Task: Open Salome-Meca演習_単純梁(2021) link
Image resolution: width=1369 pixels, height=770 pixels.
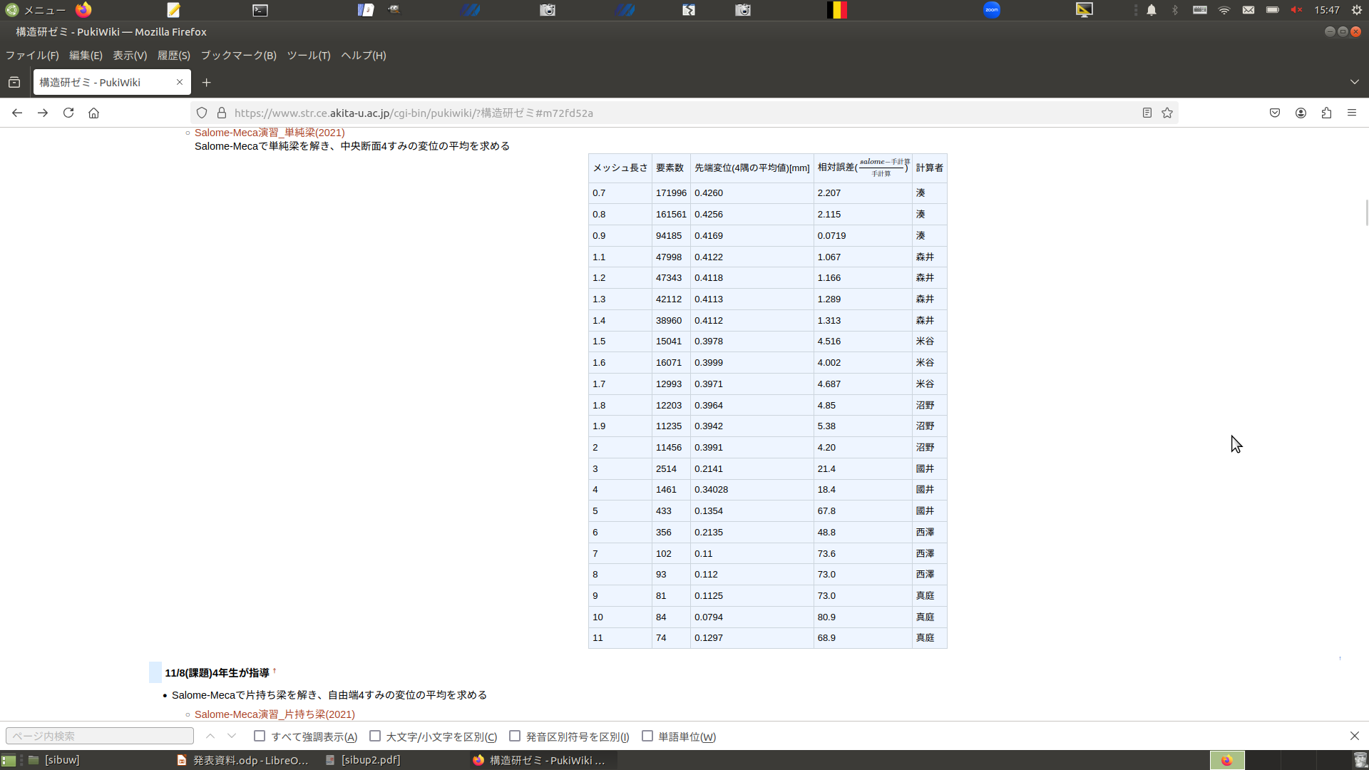Action: click(270, 133)
